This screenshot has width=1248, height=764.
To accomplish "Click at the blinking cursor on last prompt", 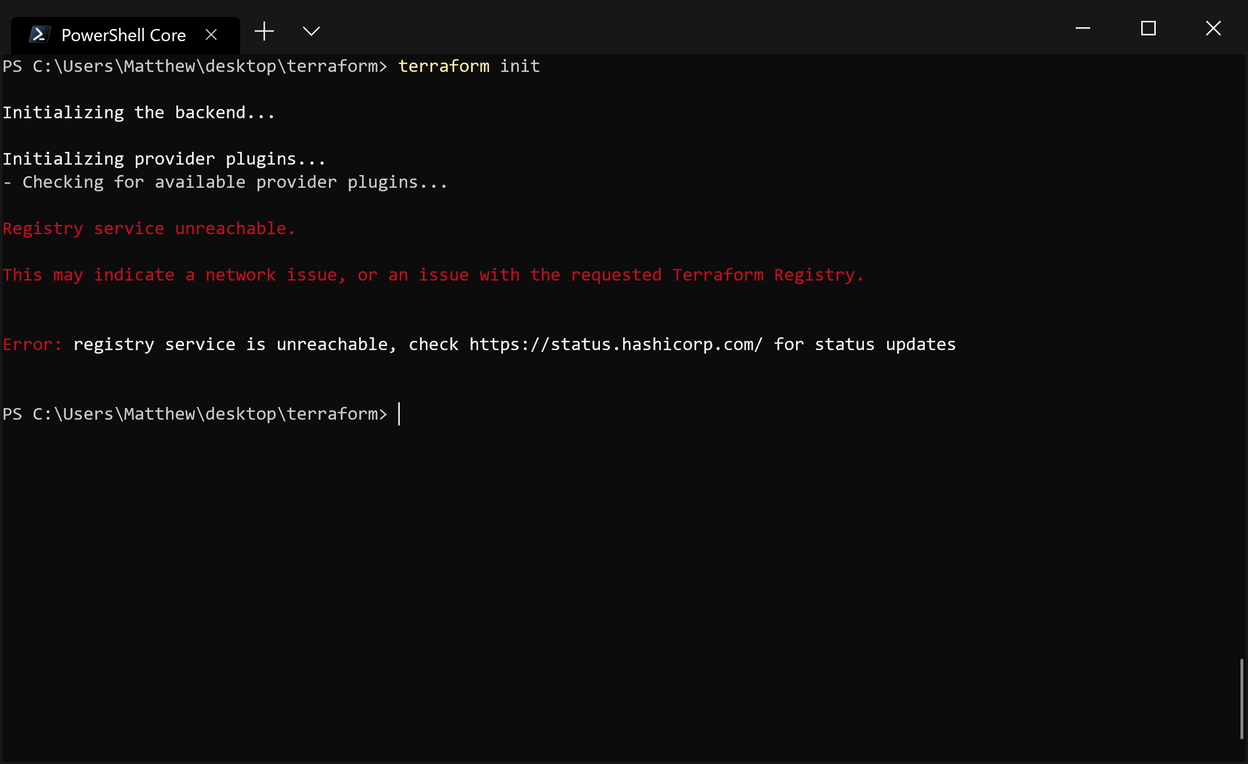I will [399, 414].
